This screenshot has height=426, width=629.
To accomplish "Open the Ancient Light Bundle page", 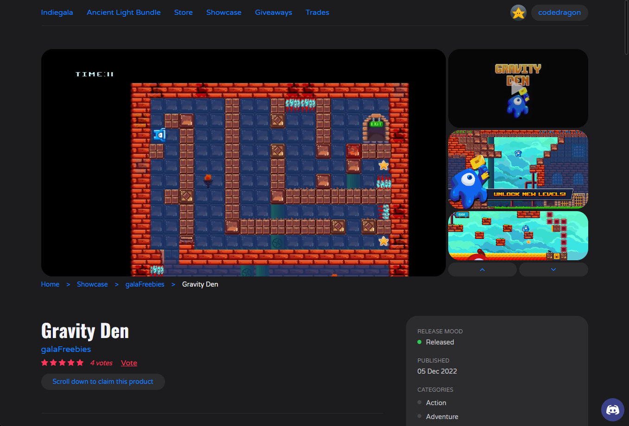I will [124, 13].
